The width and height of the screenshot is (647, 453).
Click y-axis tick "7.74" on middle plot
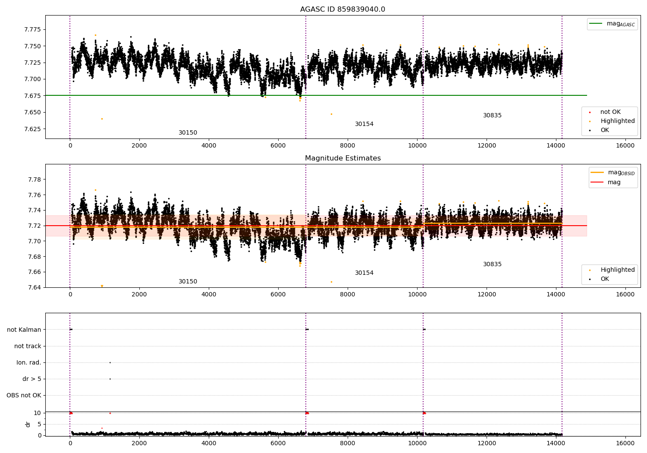[35, 210]
